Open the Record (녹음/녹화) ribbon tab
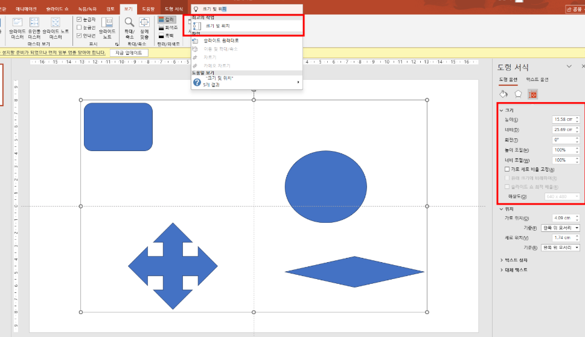The width and height of the screenshot is (585, 337). point(88,9)
